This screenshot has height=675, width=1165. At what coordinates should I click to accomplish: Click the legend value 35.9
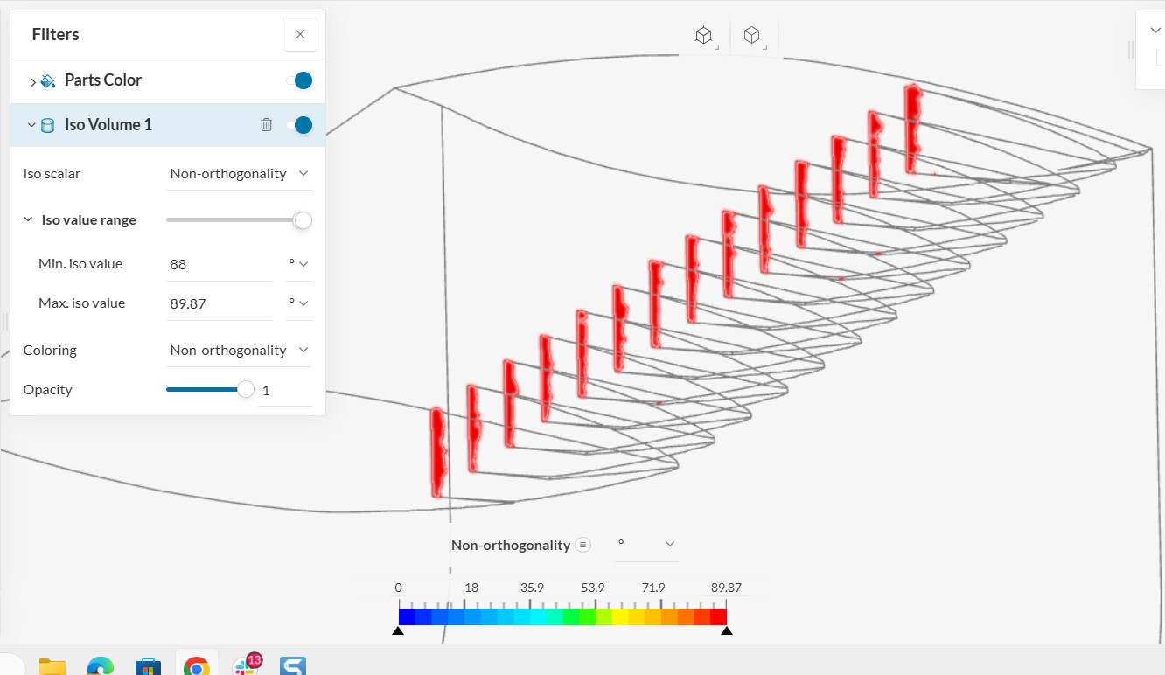pyautogui.click(x=532, y=588)
